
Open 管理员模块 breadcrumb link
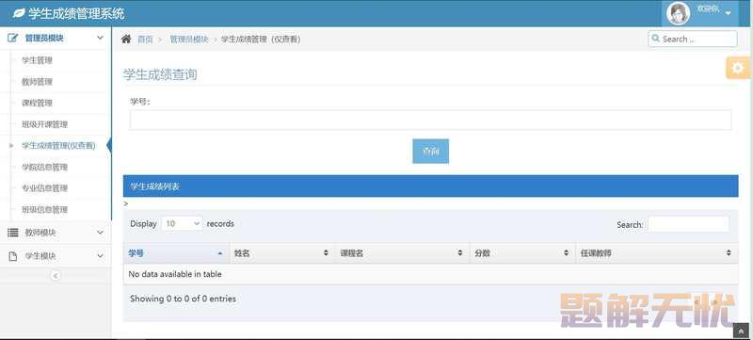pos(189,40)
